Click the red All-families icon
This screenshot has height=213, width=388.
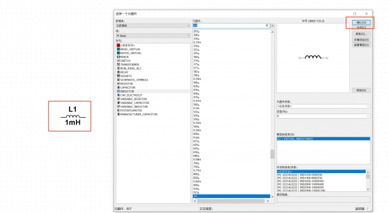118,45
